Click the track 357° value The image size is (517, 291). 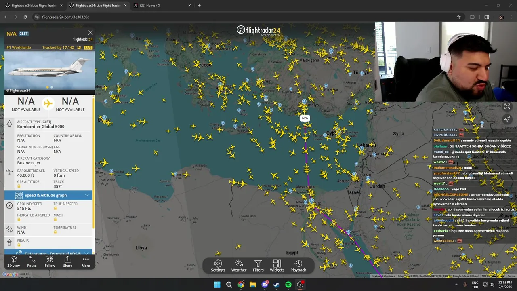[x=58, y=186]
